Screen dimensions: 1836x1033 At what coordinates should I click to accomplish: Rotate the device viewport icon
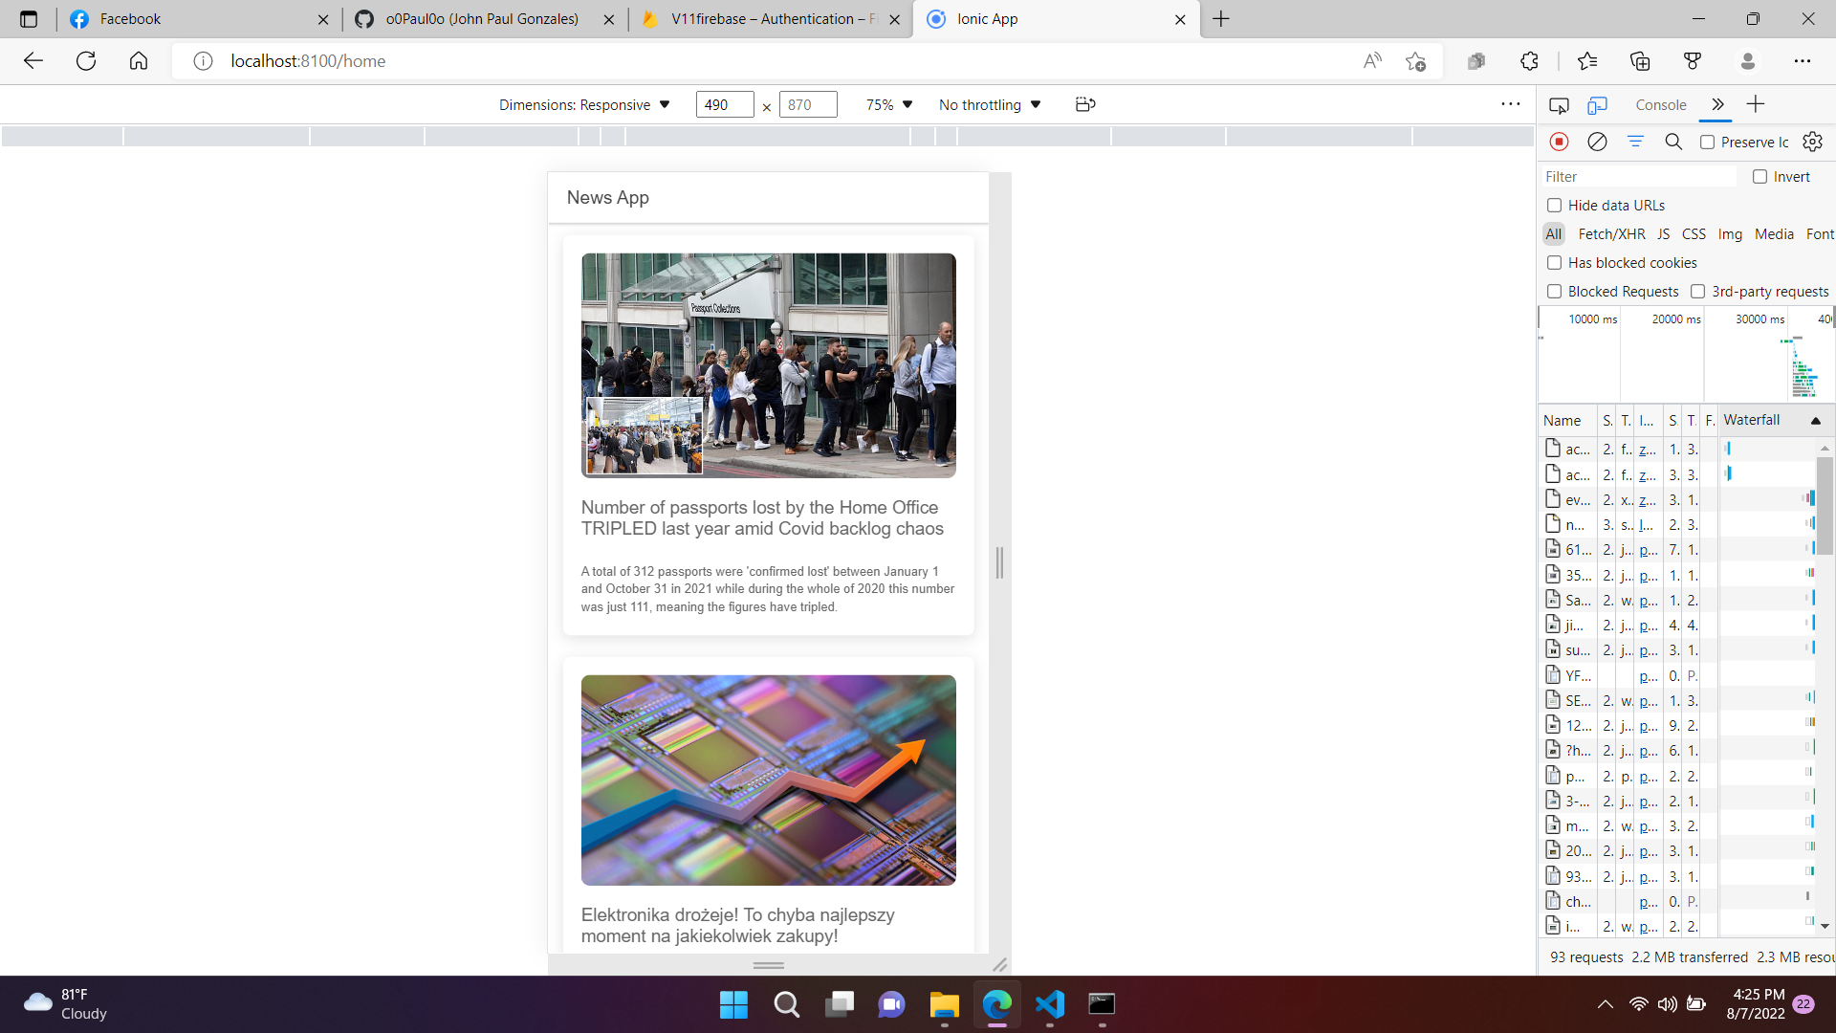pos(1085,104)
